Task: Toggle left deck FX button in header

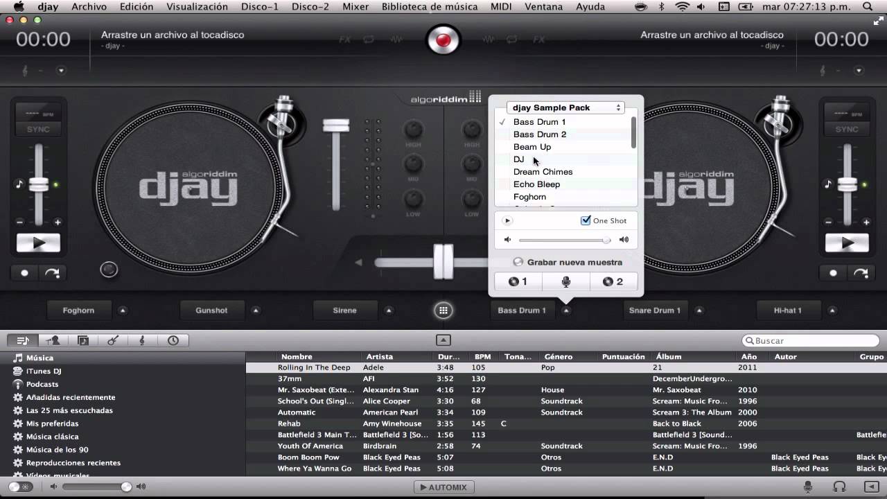Action: [344, 40]
